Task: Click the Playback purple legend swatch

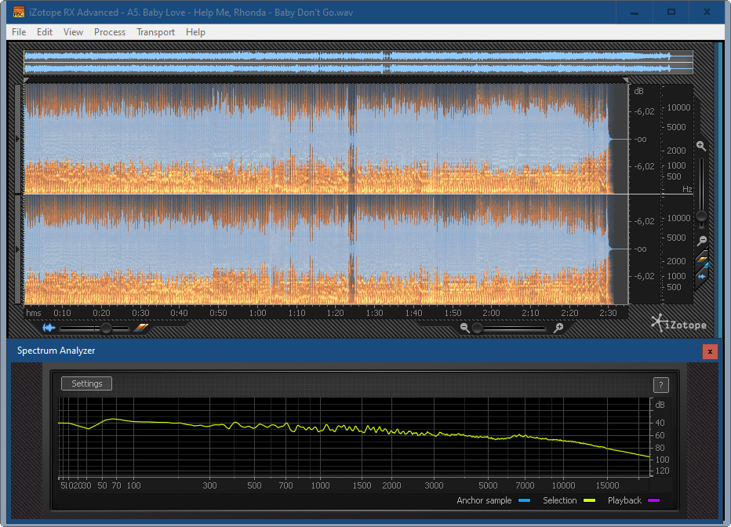Action: pyautogui.click(x=653, y=500)
